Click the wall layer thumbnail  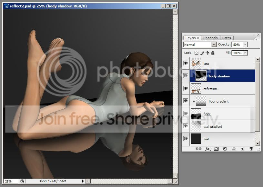(x=196, y=139)
